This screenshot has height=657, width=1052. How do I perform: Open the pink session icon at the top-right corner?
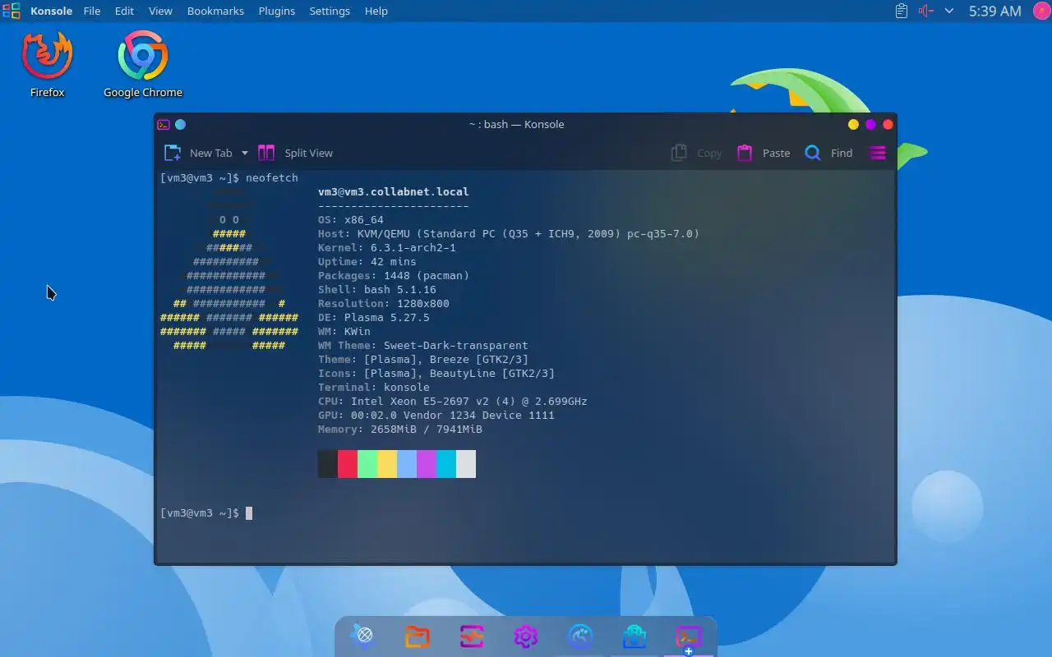(x=1040, y=11)
